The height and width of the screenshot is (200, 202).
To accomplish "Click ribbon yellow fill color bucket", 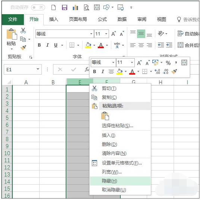I will tap(88, 45).
